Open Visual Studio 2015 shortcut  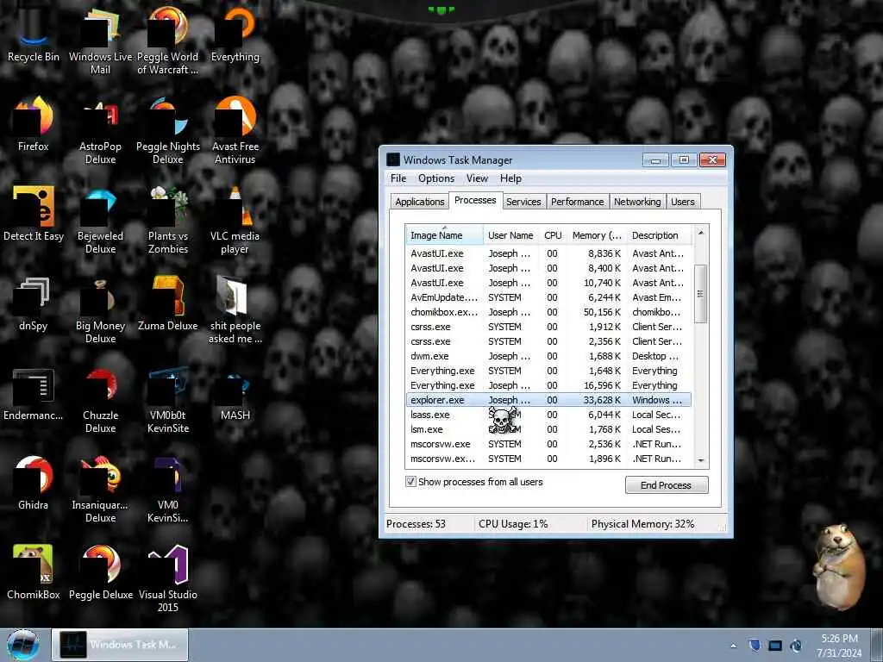point(168,577)
